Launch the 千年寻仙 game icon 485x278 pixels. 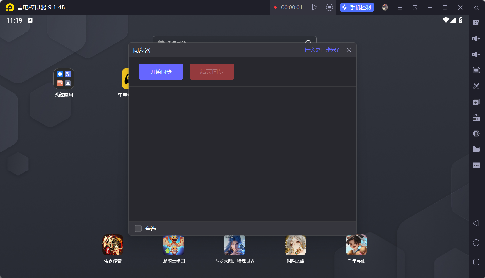pos(356,245)
